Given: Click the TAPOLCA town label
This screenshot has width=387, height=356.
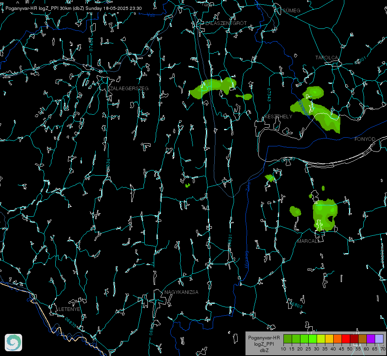Looking at the screenshot, I should (327, 58).
